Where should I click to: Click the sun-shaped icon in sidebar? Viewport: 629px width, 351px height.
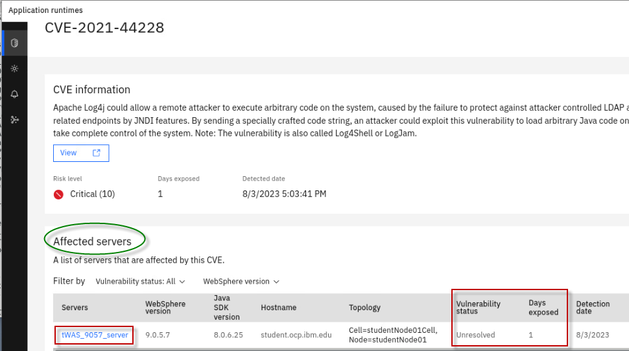coord(14,69)
